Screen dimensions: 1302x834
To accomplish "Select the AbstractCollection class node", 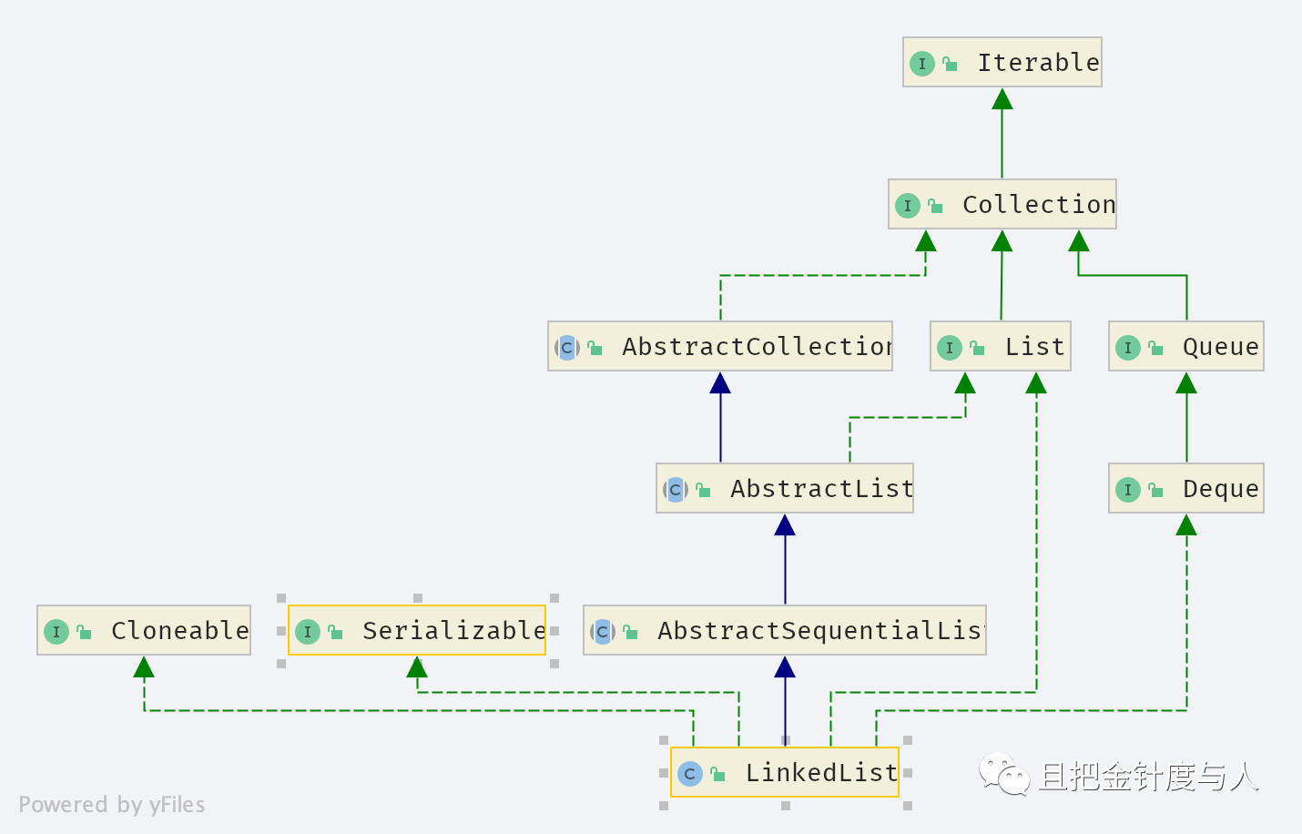I will coord(720,346).
